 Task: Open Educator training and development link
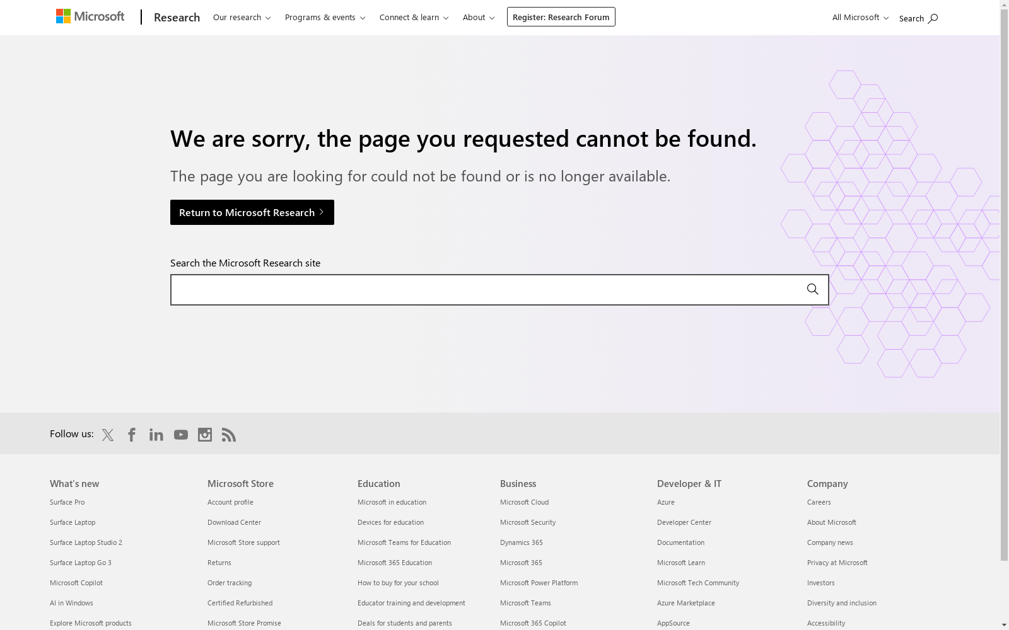pyautogui.click(x=411, y=603)
